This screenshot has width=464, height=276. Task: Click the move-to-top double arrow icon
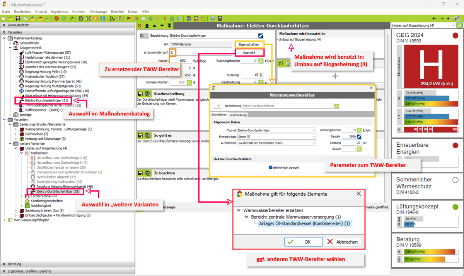147,26
